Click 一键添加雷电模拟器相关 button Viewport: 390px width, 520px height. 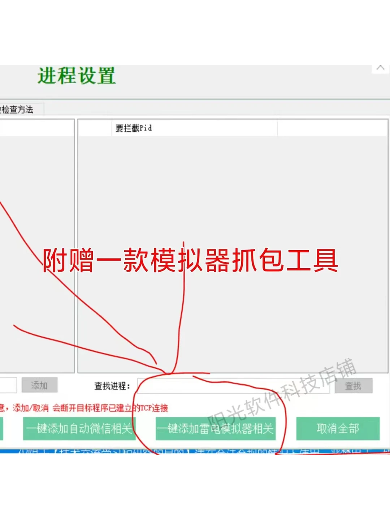[216, 429]
